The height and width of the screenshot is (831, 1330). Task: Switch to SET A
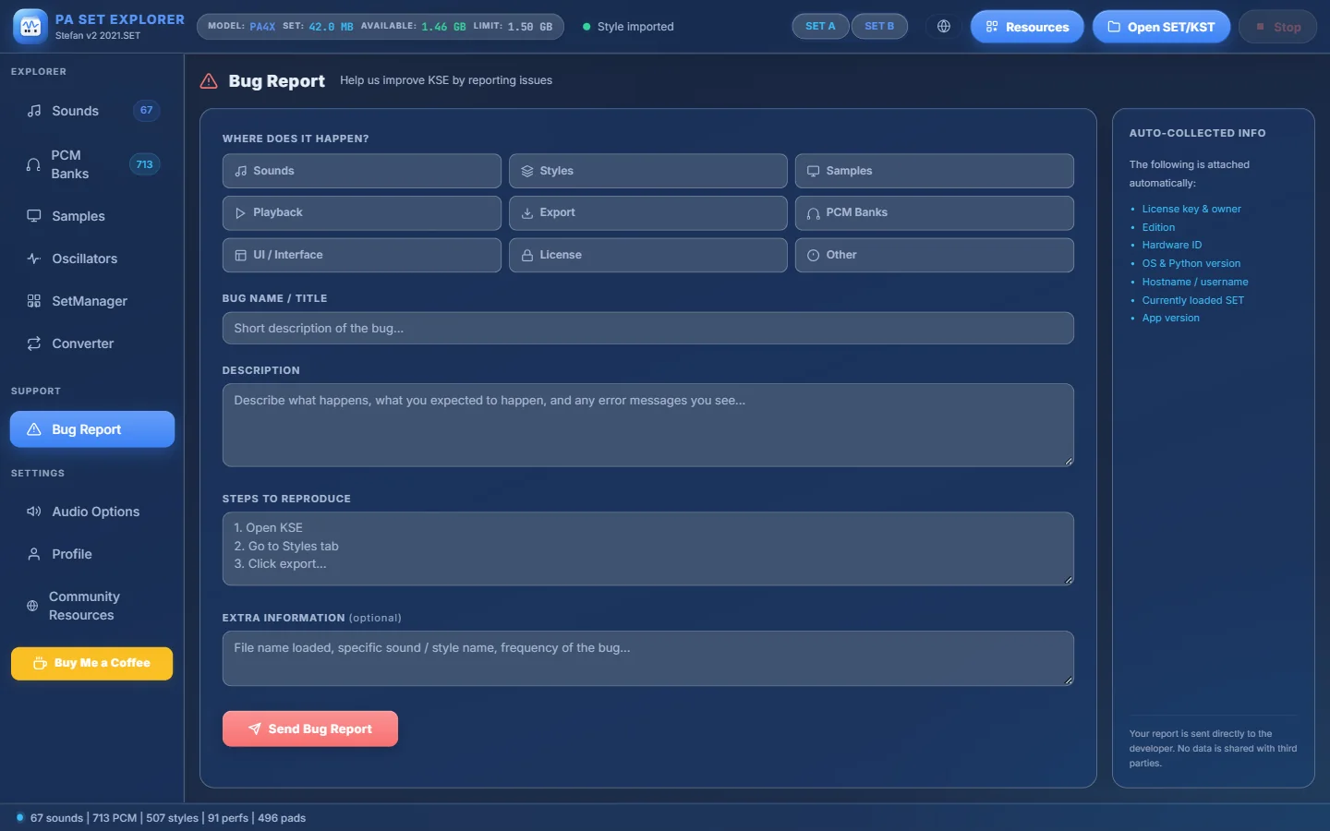(x=820, y=27)
